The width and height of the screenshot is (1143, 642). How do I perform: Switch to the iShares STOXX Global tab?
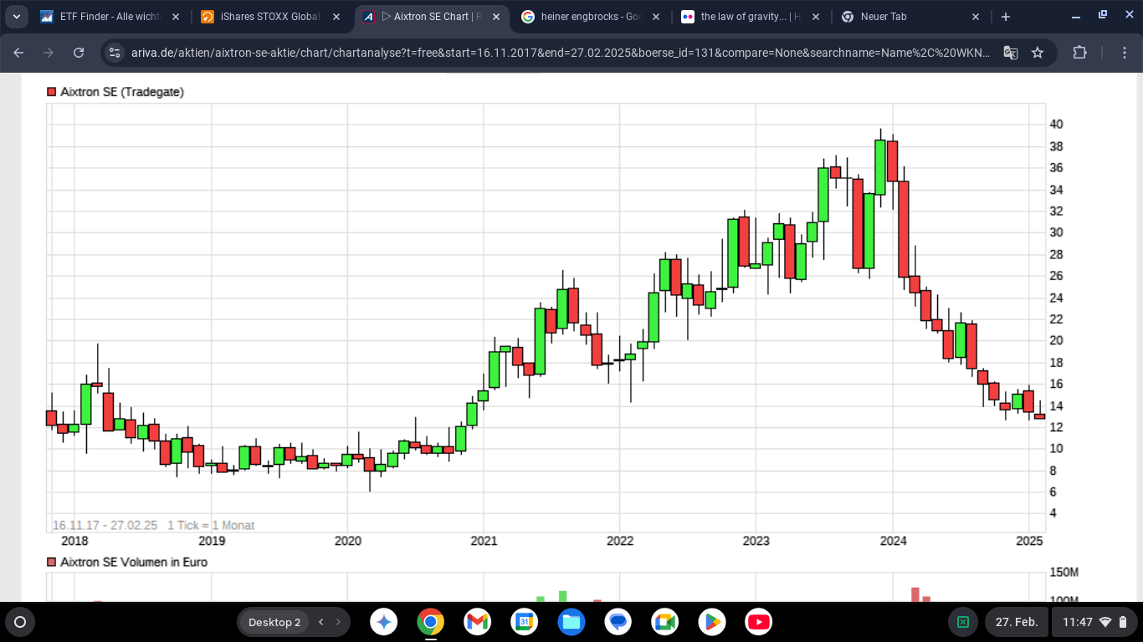click(x=270, y=17)
